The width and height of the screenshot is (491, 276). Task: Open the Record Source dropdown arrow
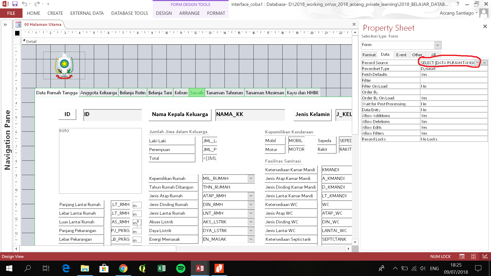click(x=477, y=63)
